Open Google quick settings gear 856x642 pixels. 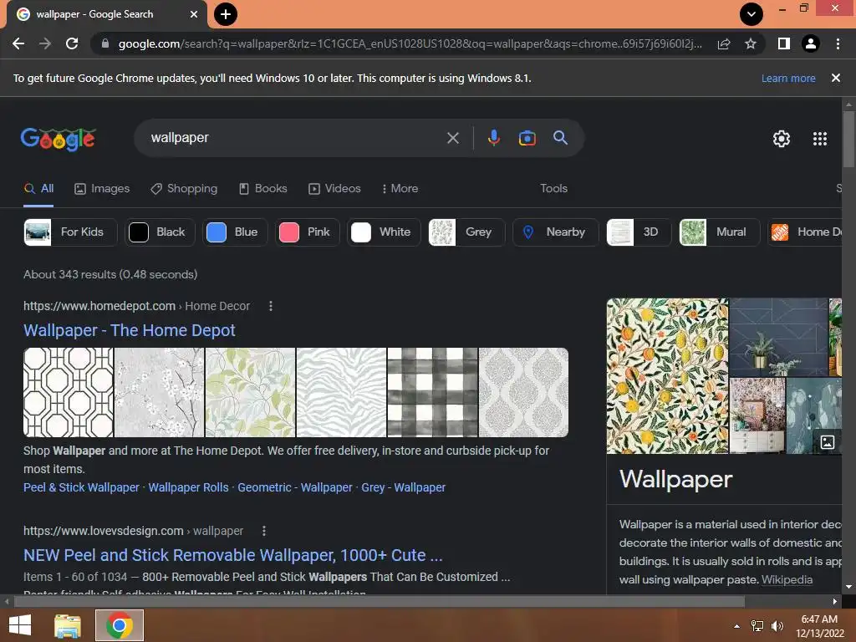coord(782,139)
